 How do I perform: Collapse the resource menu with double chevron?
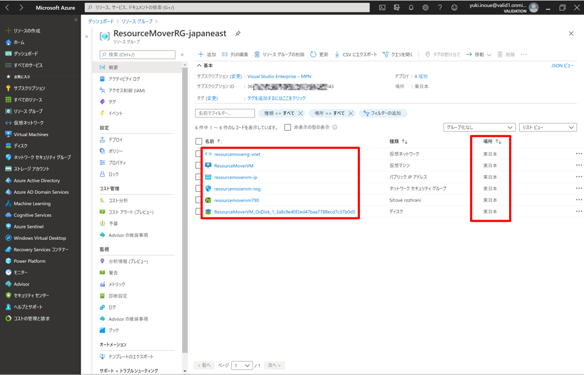coord(182,54)
